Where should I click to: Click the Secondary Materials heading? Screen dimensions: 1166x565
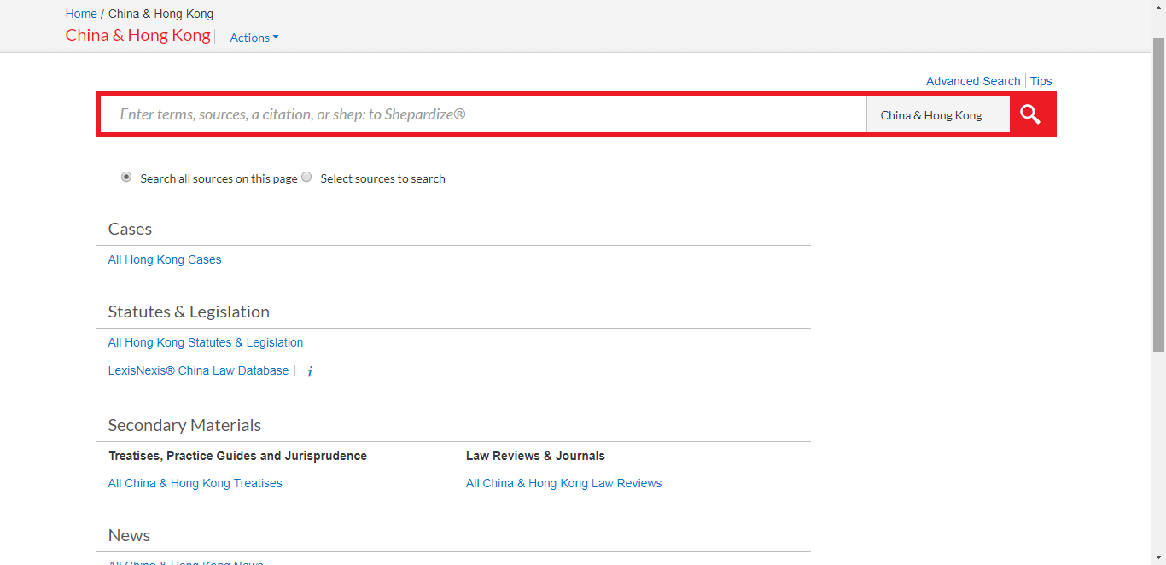pos(184,425)
